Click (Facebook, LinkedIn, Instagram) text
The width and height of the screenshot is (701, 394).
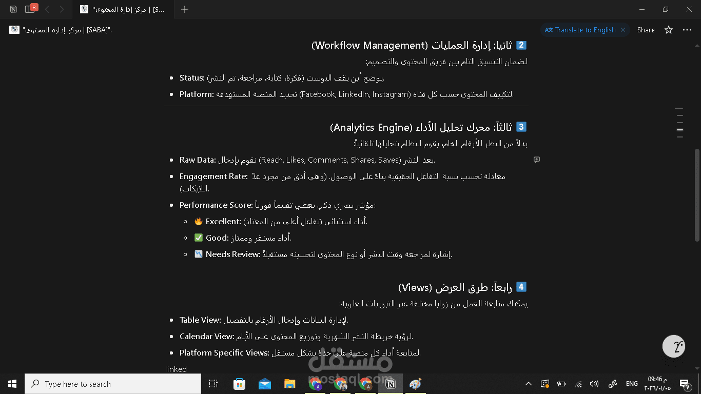(355, 94)
